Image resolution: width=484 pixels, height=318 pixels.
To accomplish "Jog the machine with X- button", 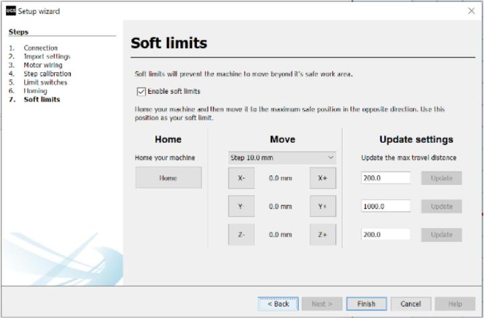I will pyautogui.click(x=241, y=178).
